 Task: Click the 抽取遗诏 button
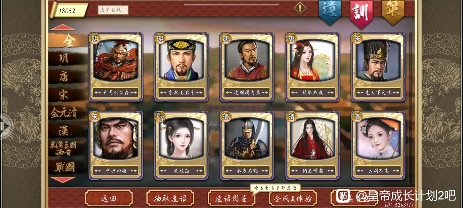point(170,198)
